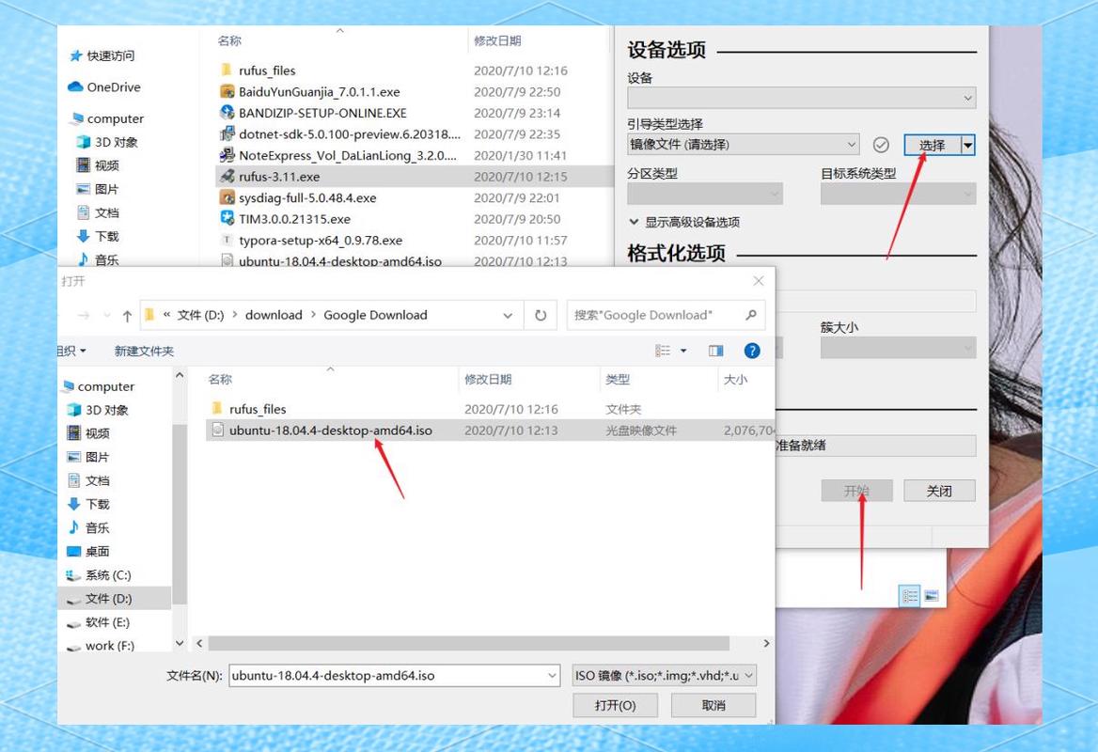Click vertical scrollbar of Open dialog sidebar
The height and width of the screenshot is (752, 1098).
pos(180,513)
